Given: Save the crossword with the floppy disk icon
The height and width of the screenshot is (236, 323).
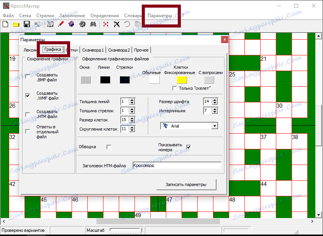Looking at the screenshot, I should pos(27,24).
